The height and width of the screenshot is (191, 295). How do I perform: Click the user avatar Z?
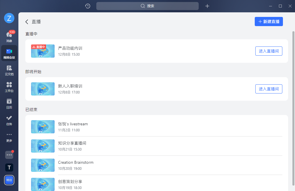[x=9, y=18]
